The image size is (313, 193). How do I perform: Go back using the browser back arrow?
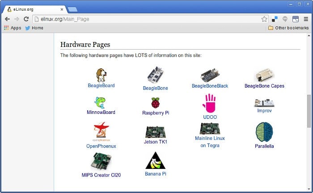point(8,19)
